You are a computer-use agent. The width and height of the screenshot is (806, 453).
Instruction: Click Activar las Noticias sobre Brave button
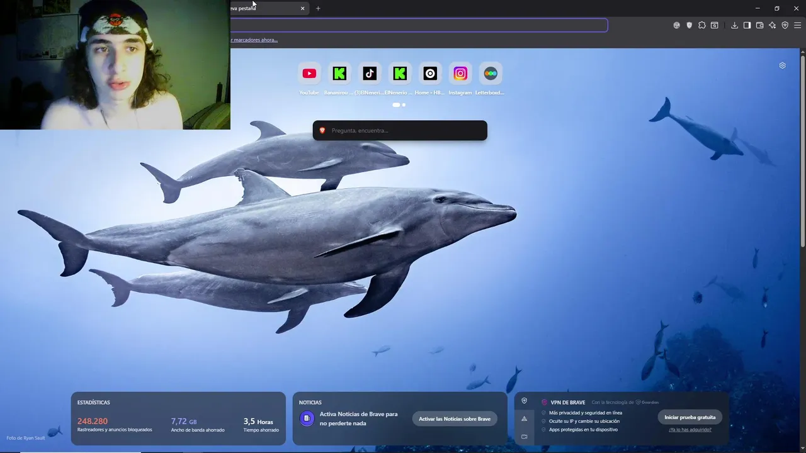click(455, 419)
